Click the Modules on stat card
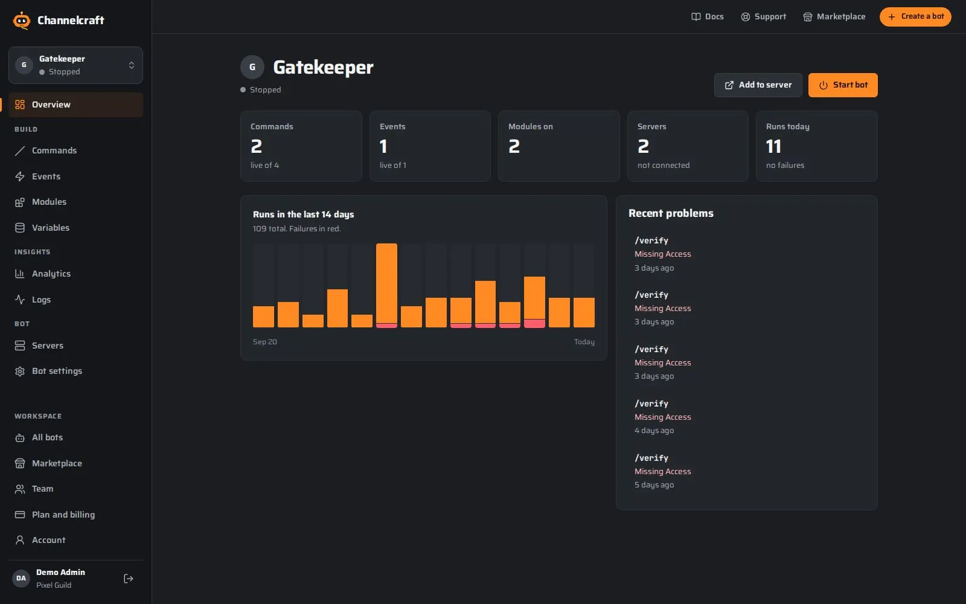Image resolution: width=966 pixels, height=604 pixels. pos(559,146)
